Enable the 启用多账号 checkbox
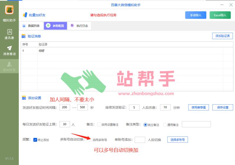 coord(91,140)
